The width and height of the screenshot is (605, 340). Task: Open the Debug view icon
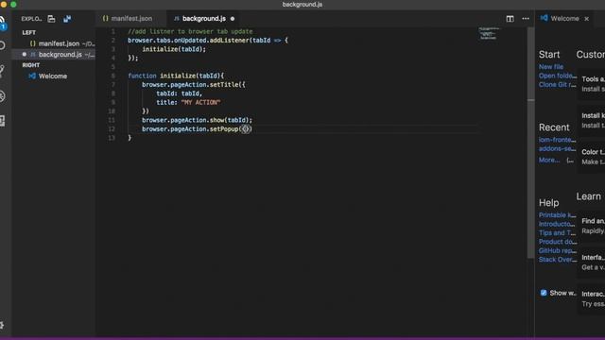tap(2, 95)
